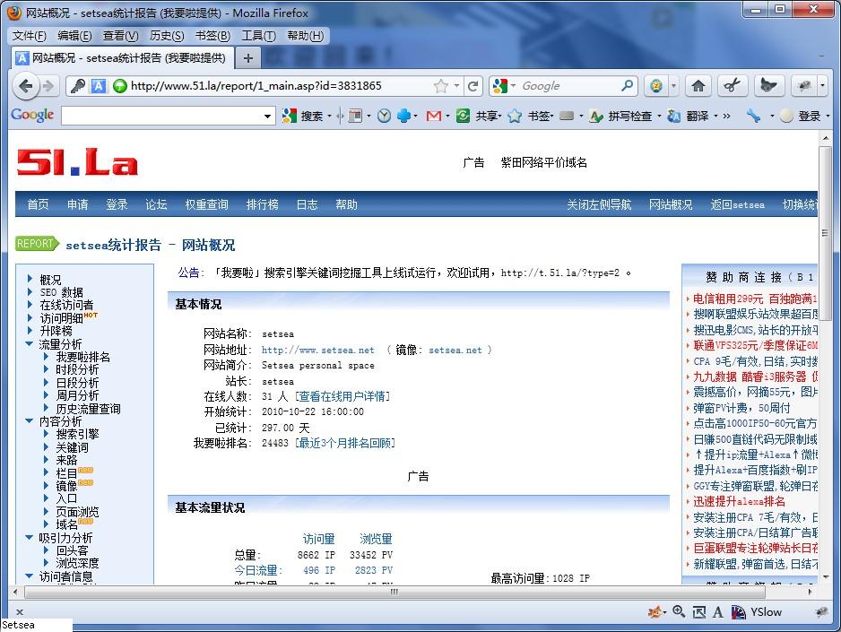841x632 pixels.
Task: Run search with the magnifier icon
Action: (x=627, y=85)
